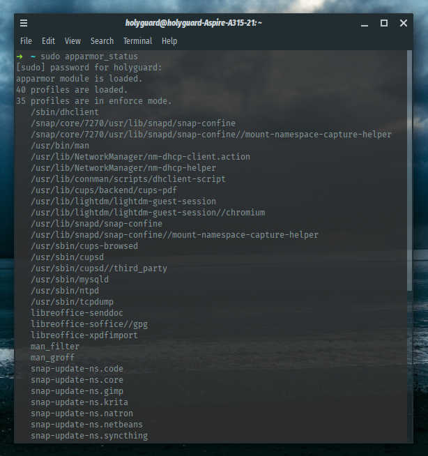Image resolution: width=428 pixels, height=456 pixels.
Task: Click the terminal vertical scrollbar thumb
Action: (409, 170)
